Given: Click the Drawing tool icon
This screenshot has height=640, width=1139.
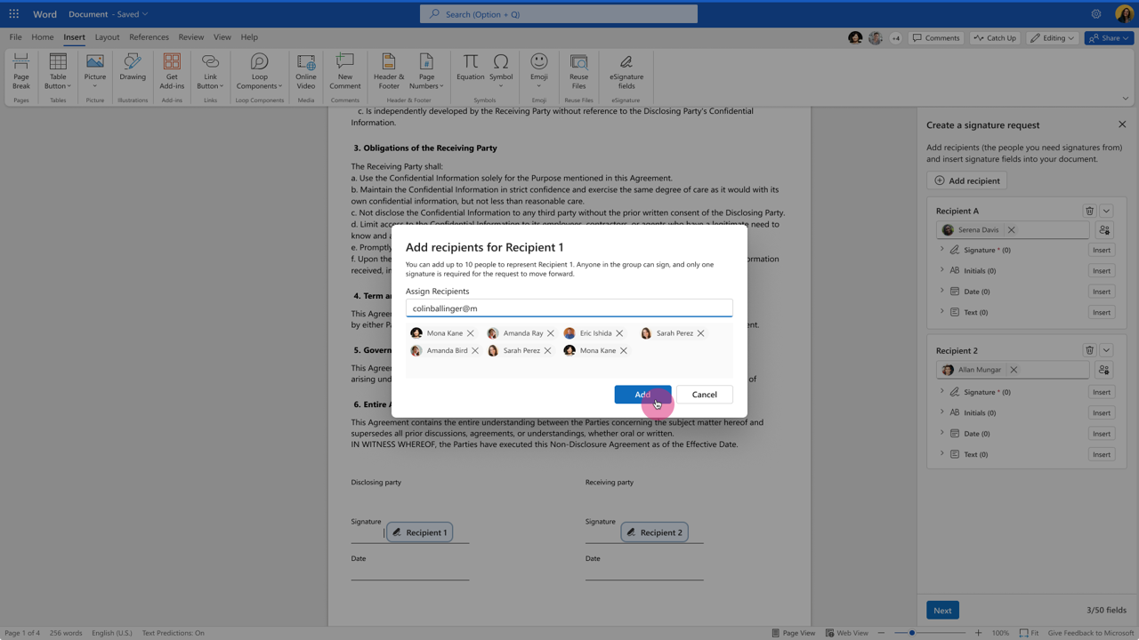Looking at the screenshot, I should point(133,68).
